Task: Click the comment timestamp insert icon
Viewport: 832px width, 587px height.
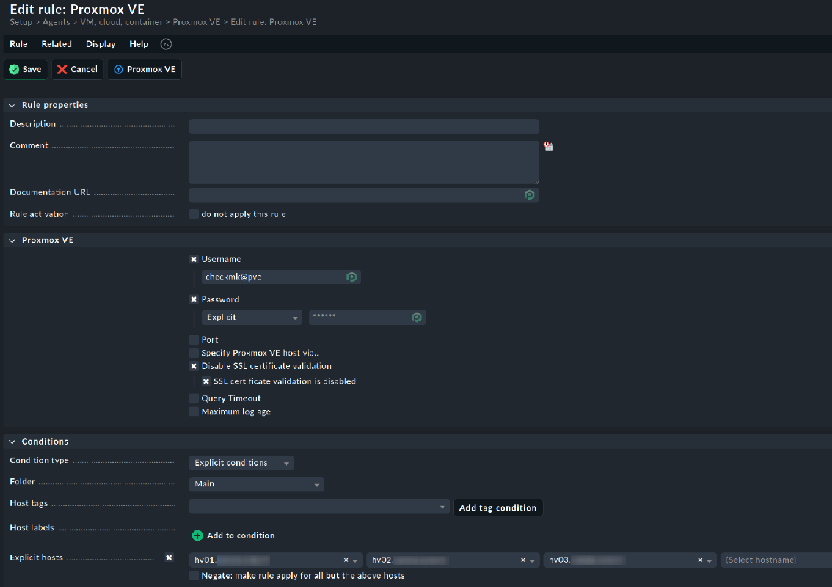Action: point(548,147)
